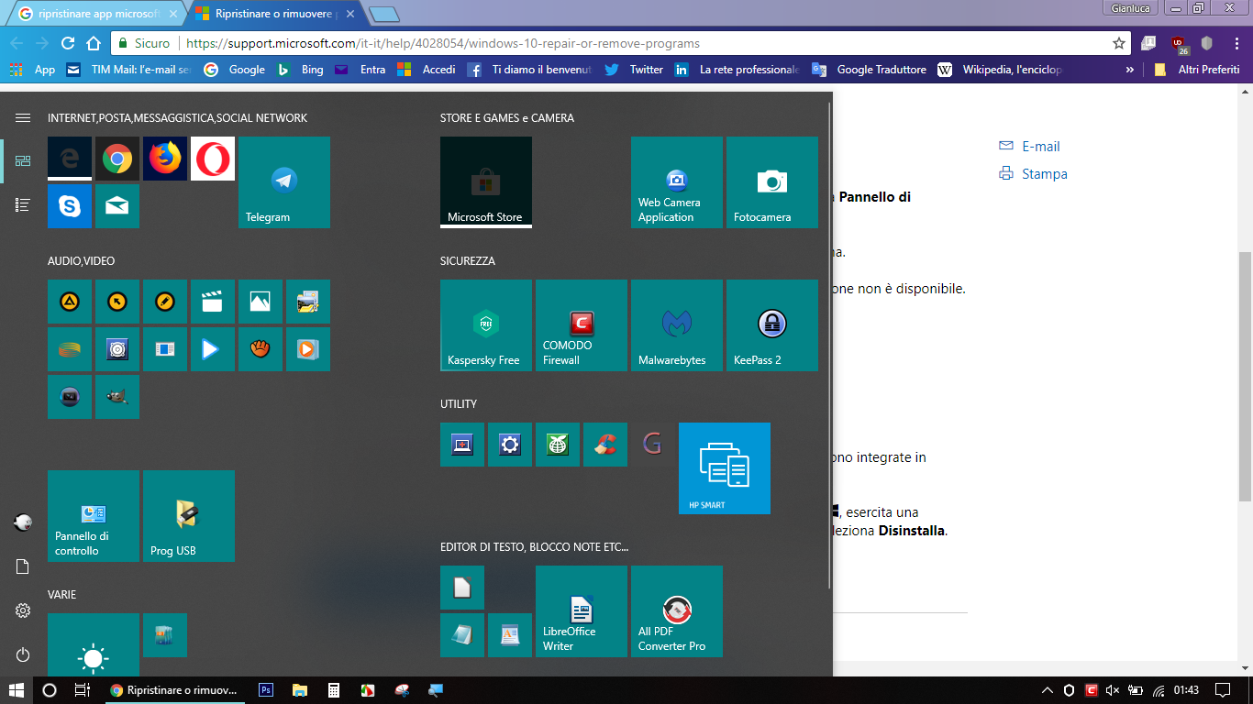Open Web Camera Application tile
The width and height of the screenshot is (1253, 704).
677,182
